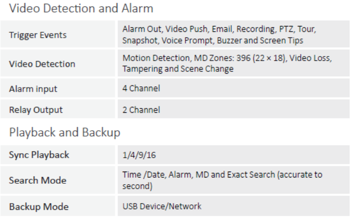Click the Tampering and Scene Change text
This screenshot has height=217, width=351.
[178, 69]
